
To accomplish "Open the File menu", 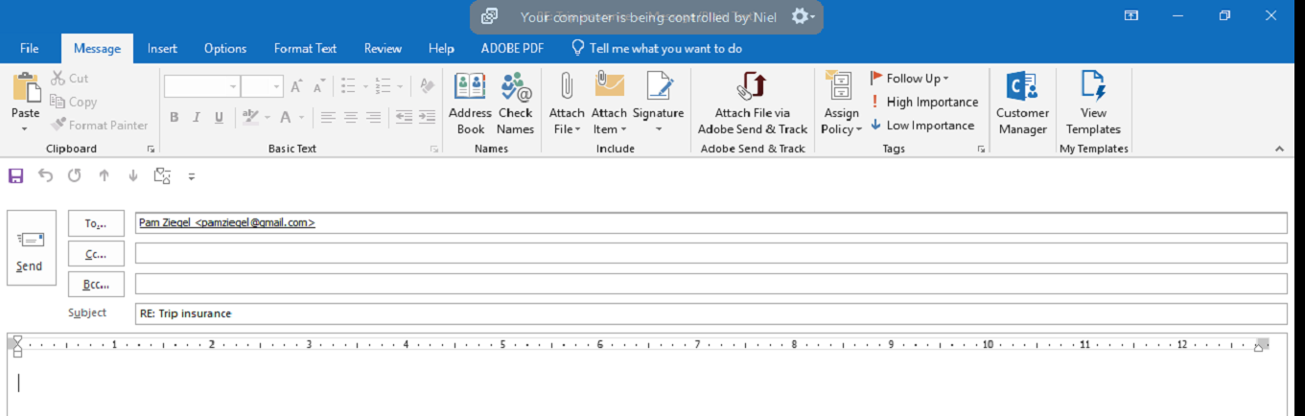I will click(x=30, y=48).
